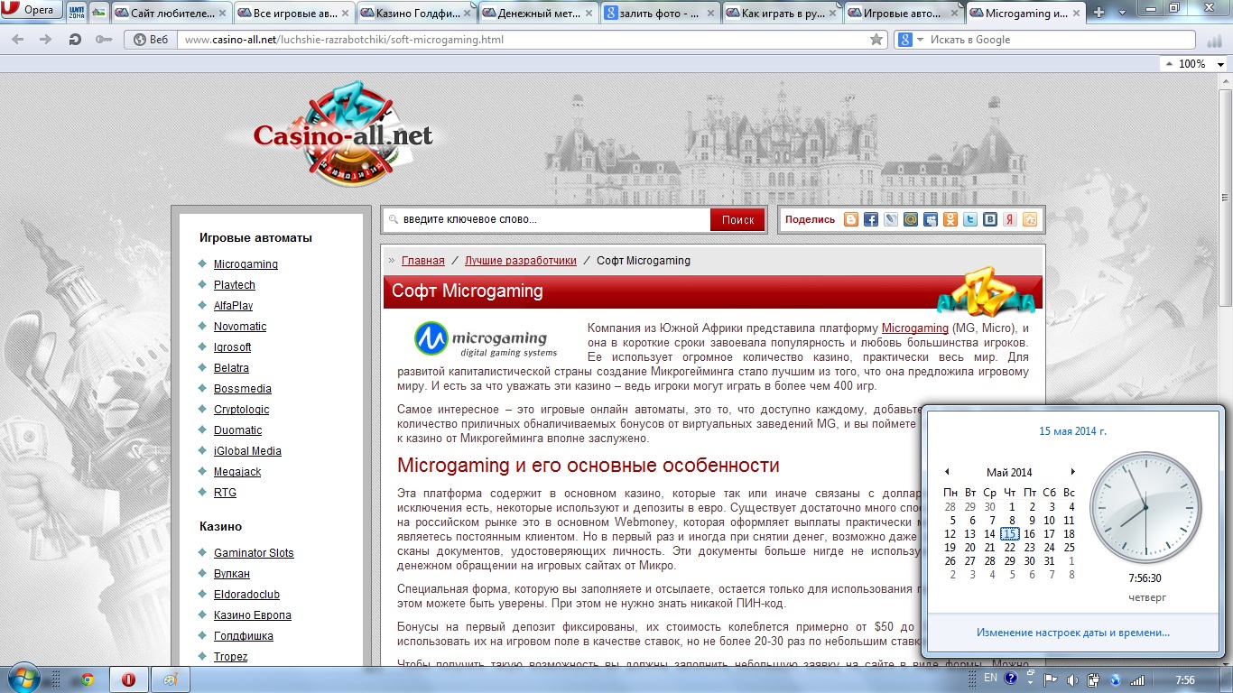Viewport: 1233px width, 693px height.
Task: Go to previous month in calendar
Action: click(947, 472)
